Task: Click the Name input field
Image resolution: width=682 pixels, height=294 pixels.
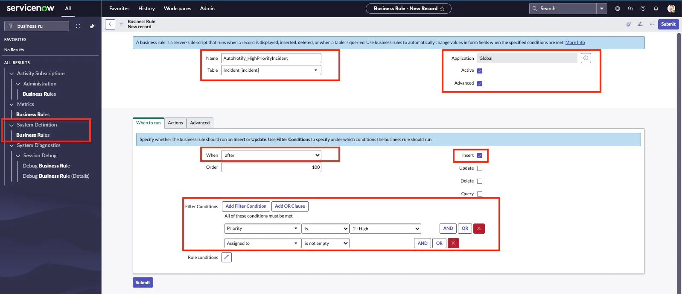Action: coord(271,58)
